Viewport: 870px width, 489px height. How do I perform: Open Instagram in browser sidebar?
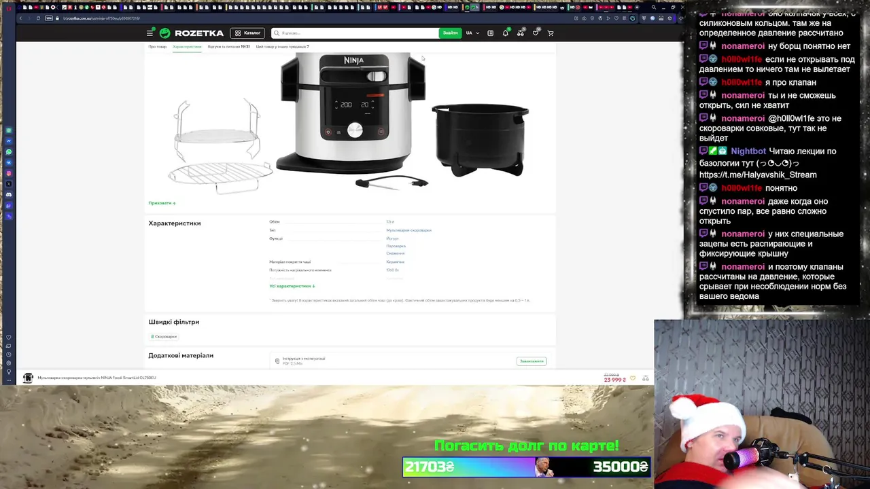coord(9,173)
